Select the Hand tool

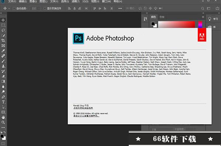(3, 117)
